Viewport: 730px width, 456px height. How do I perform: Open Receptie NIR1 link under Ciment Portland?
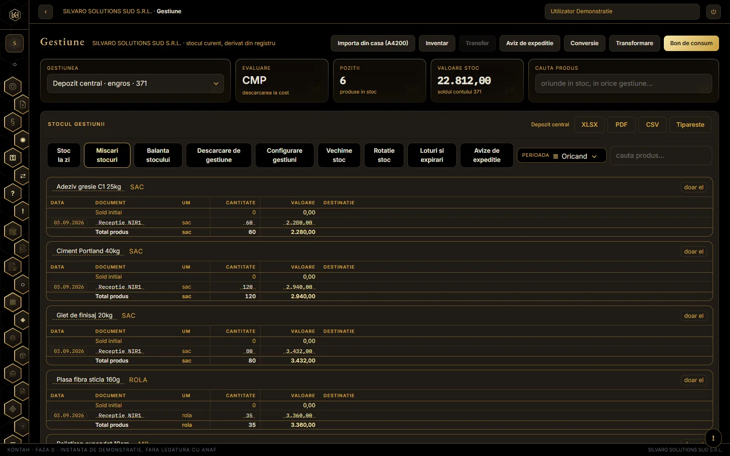tap(120, 287)
